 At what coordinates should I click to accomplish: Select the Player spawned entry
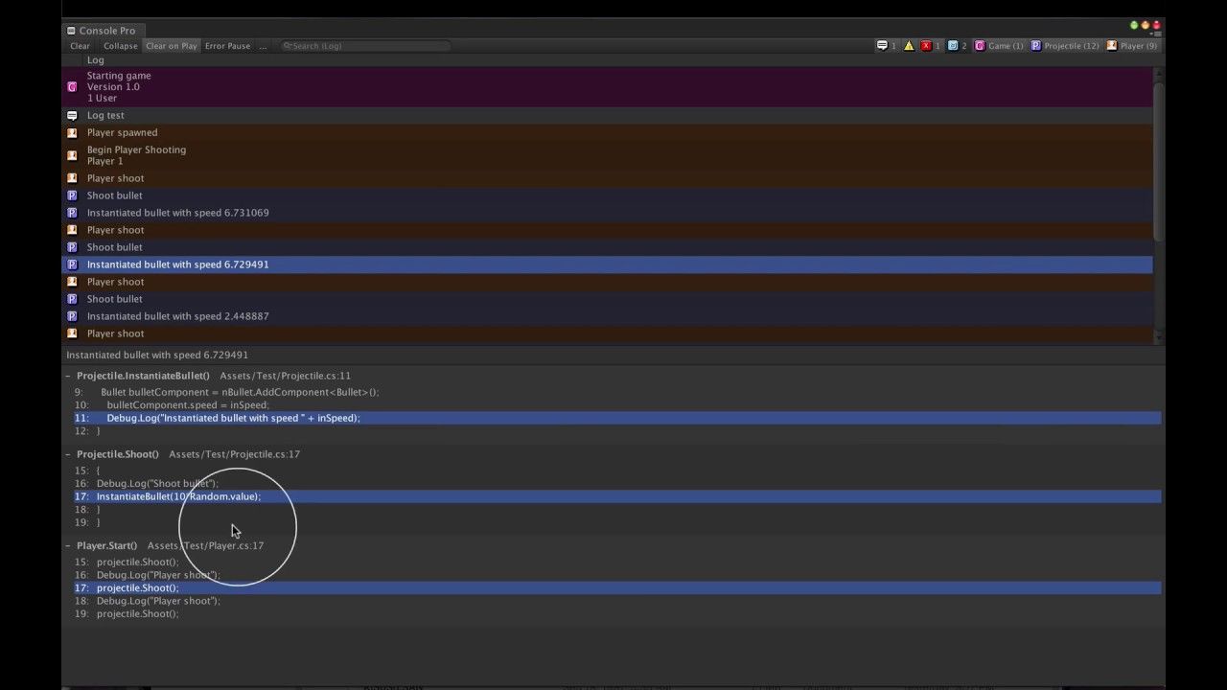(x=608, y=132)
